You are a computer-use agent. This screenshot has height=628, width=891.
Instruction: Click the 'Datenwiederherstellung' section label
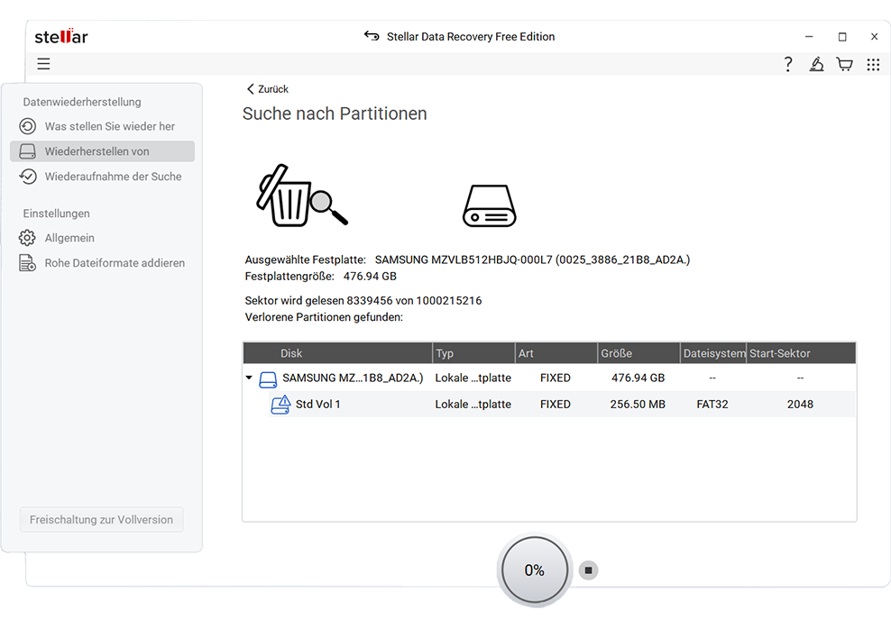[82, 102]
